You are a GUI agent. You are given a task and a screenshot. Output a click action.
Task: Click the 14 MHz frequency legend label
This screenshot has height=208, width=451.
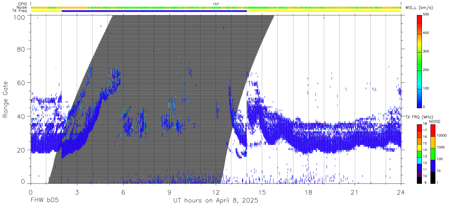(x=425, y=150)
